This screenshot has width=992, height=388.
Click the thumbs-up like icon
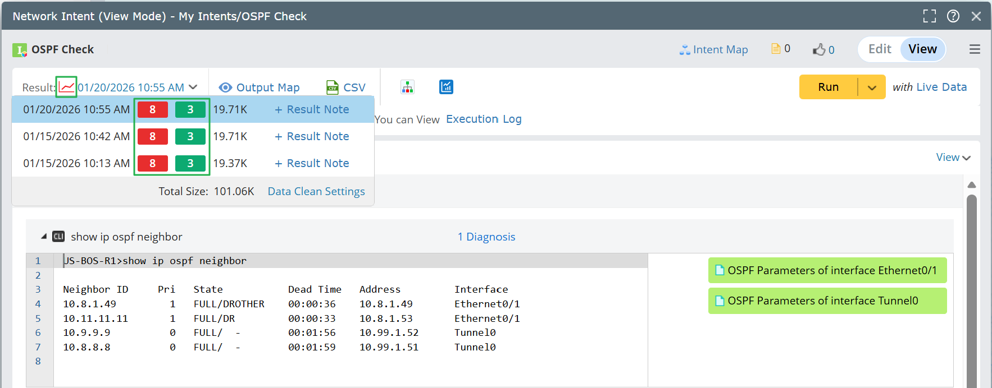coord(819,49)
